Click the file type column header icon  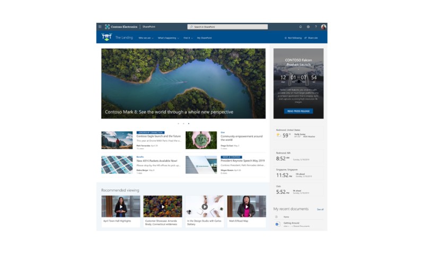pyautogui.click(x=276, y=217)
